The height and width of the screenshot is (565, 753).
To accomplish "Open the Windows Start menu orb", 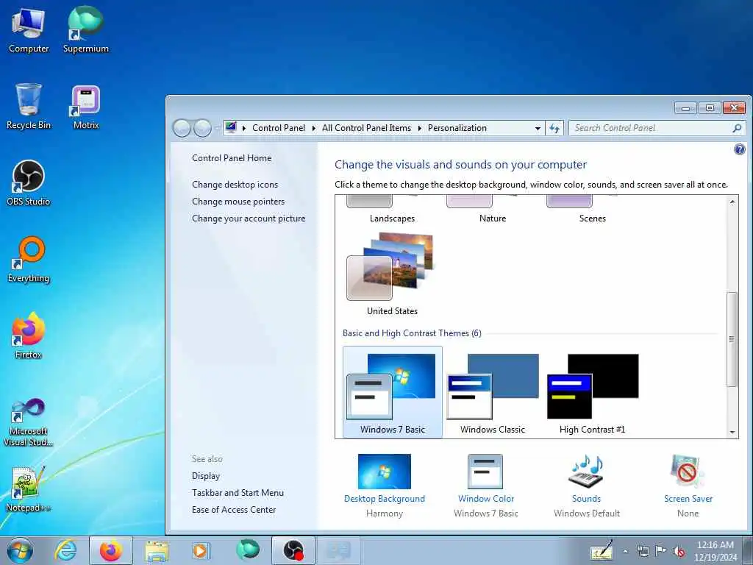I will click(x=20, y=550).
